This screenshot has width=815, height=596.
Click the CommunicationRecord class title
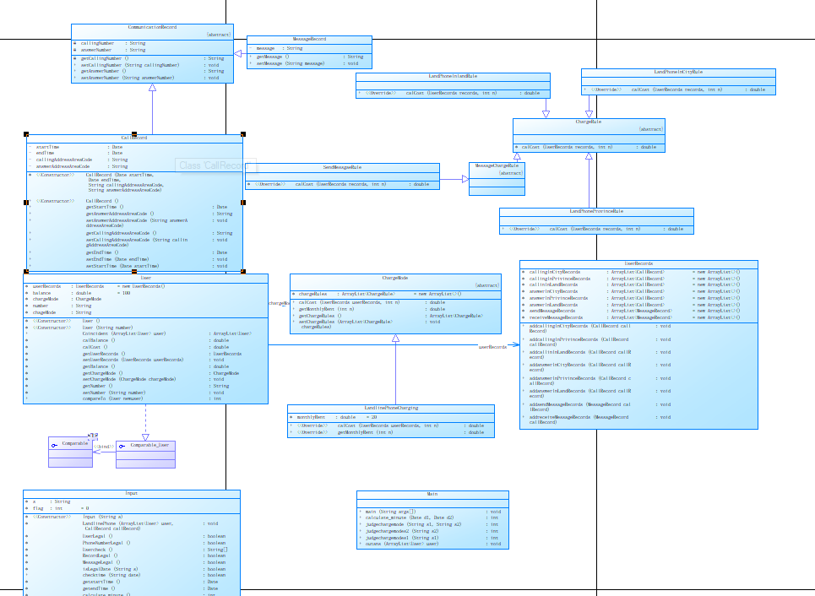152,27
